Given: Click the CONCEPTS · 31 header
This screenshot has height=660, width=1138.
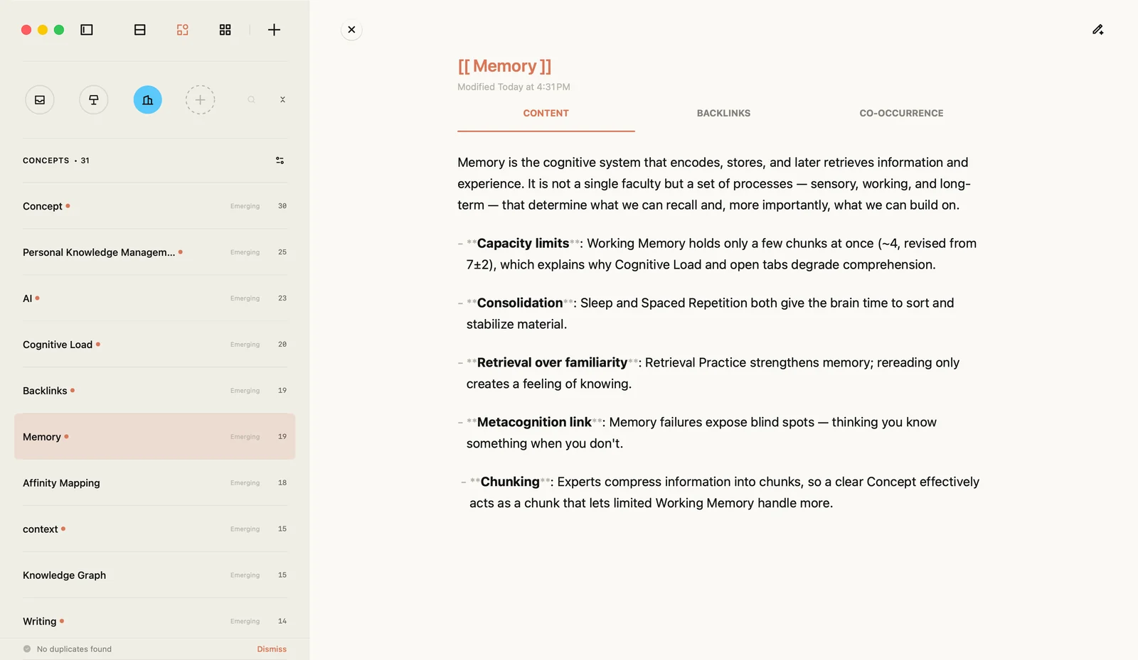Looking at the screenshot, I should (56, 161).
